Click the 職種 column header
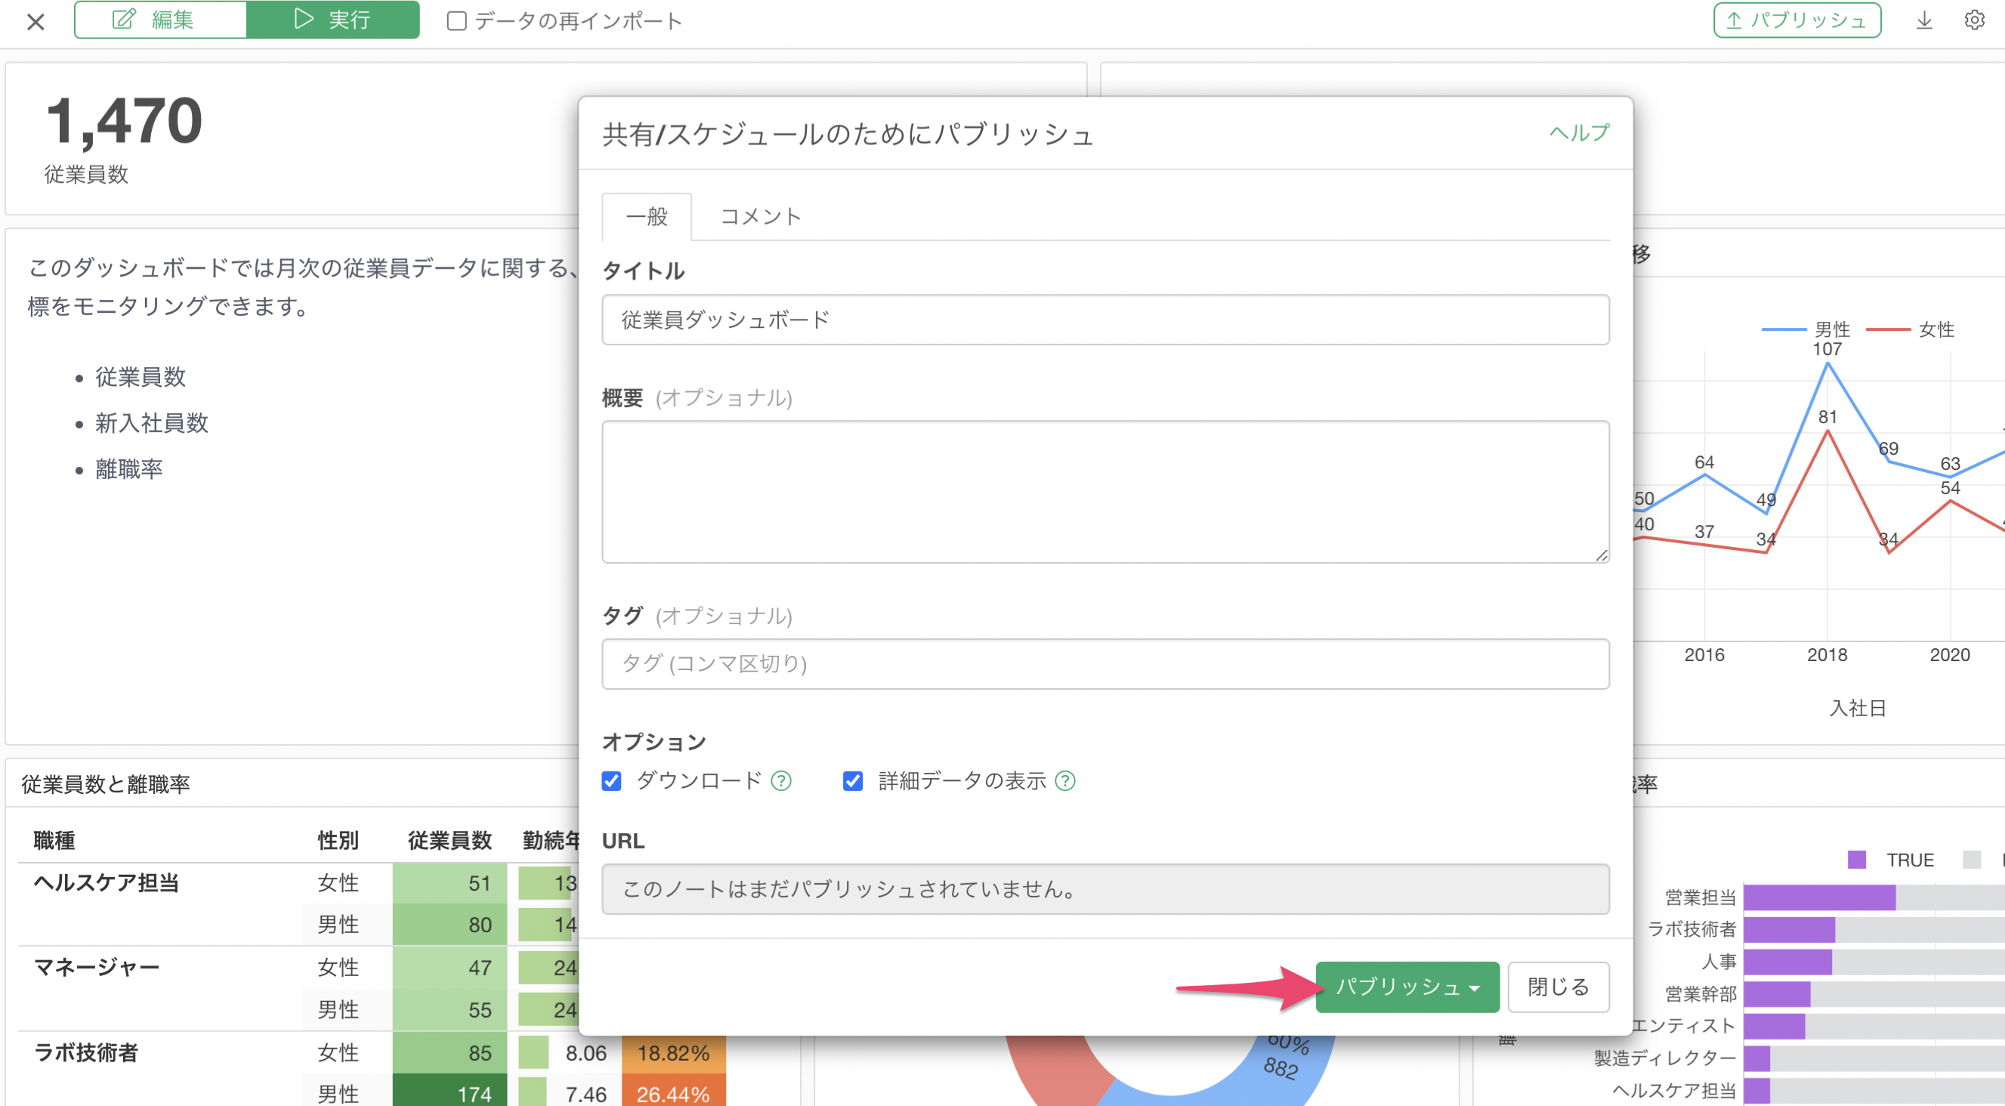Screen dimensions: 2005x1106 (54, 841)
